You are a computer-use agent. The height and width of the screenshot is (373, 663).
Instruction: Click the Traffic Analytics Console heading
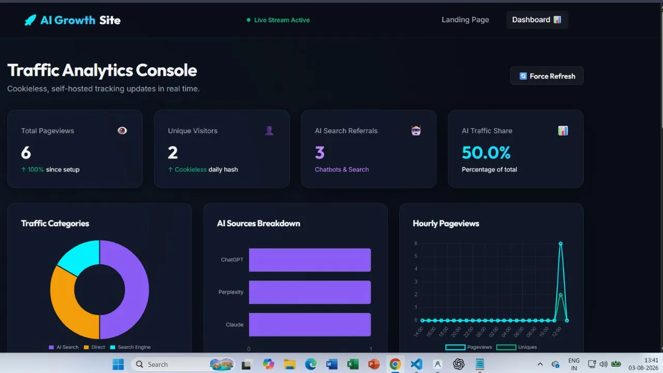coord(102,70)
